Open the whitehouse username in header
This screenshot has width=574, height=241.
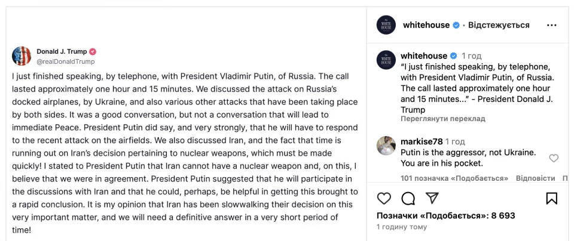click(x=426, y=25)
